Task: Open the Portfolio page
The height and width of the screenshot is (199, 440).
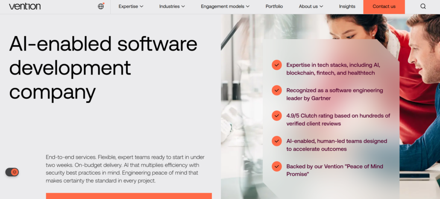Action: pyautogui.click(x=274, y=6)
